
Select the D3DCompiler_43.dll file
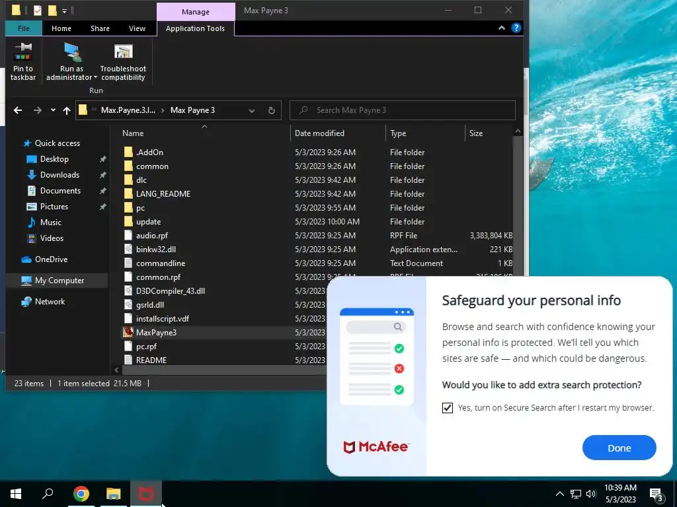click(171, 291)
